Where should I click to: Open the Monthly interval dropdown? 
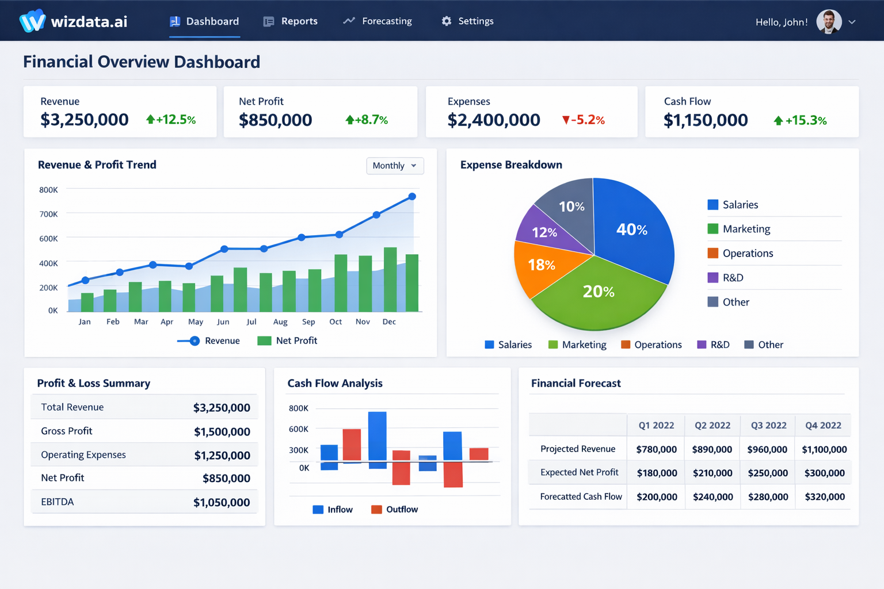tap(395, 166)
